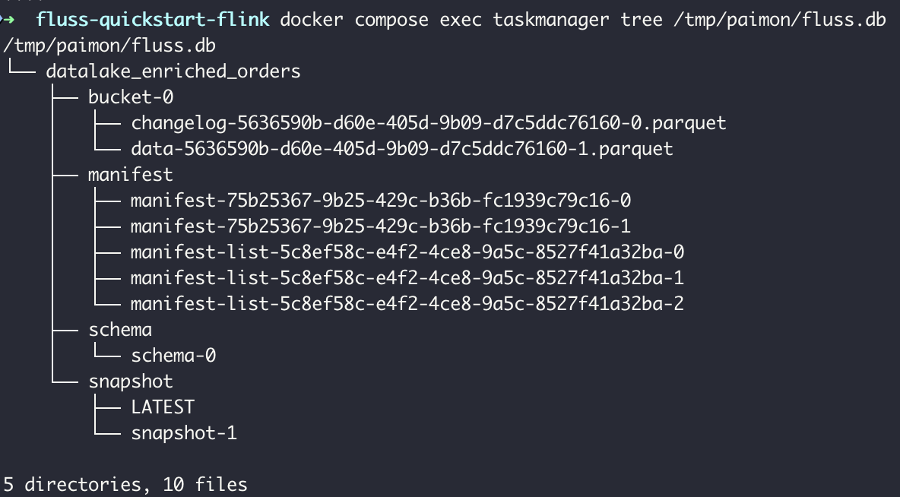This screenshot has height=497, width=900.
Task: Click manifest-list-5c8ef58c file ending in -1
Action: pyautogui.click(x=407, y=278)
